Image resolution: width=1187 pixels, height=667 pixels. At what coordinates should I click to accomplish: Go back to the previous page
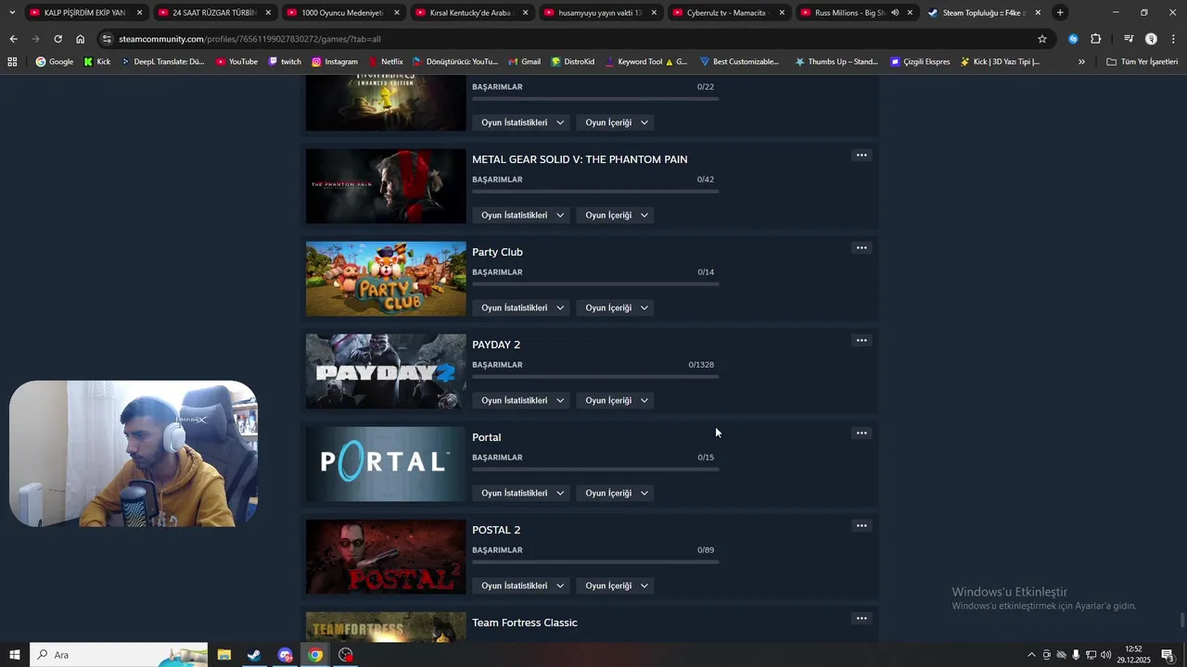(13, 39)
